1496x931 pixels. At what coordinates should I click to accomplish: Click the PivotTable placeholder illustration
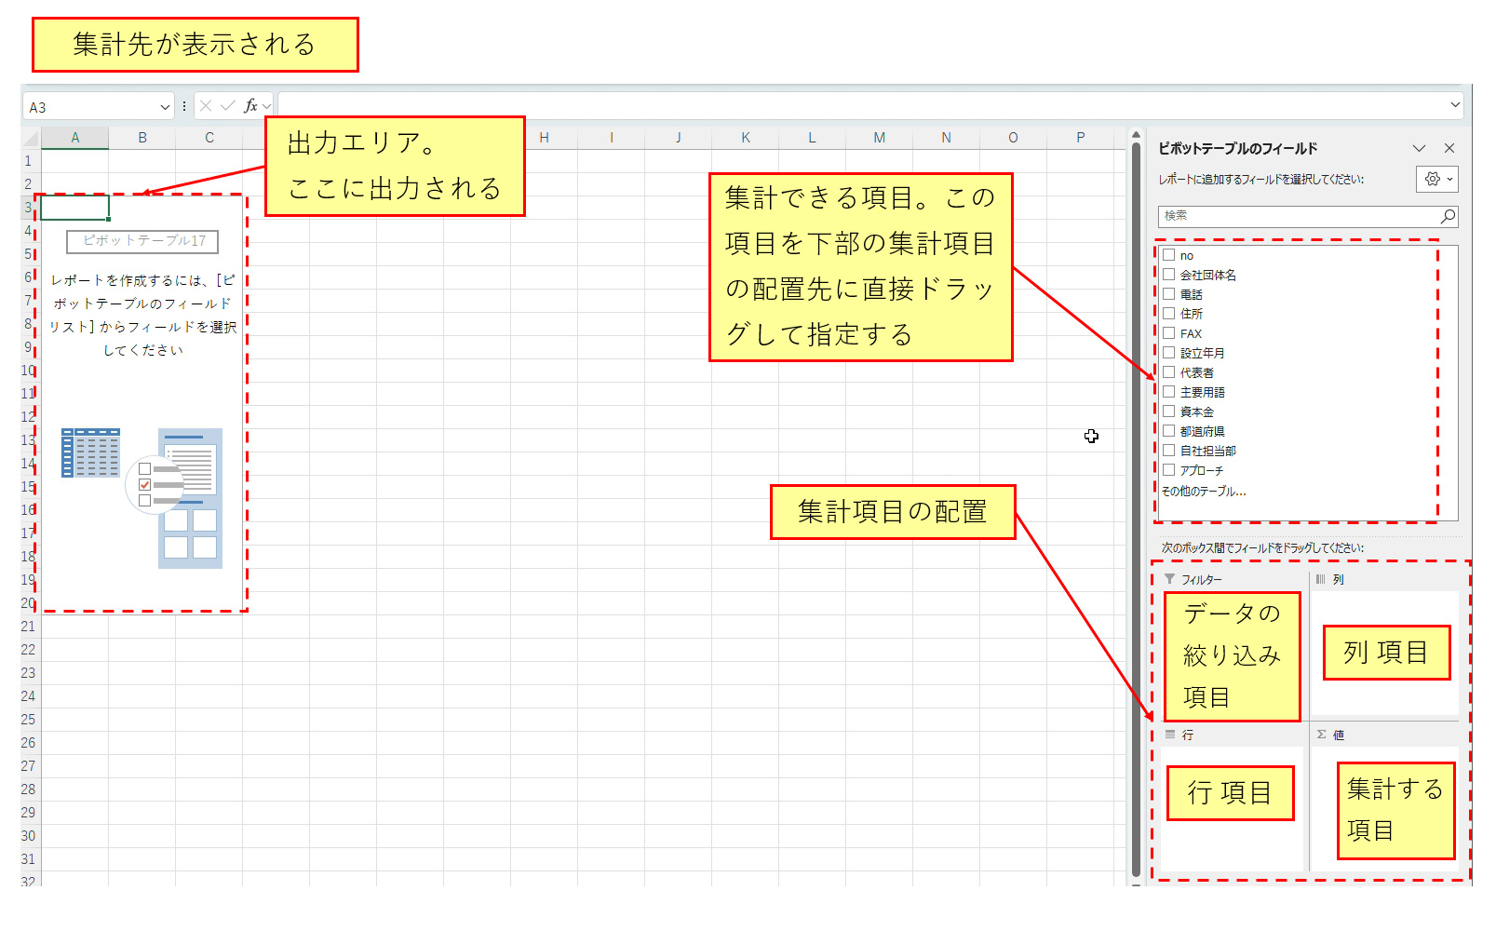(x=142, y=497)
